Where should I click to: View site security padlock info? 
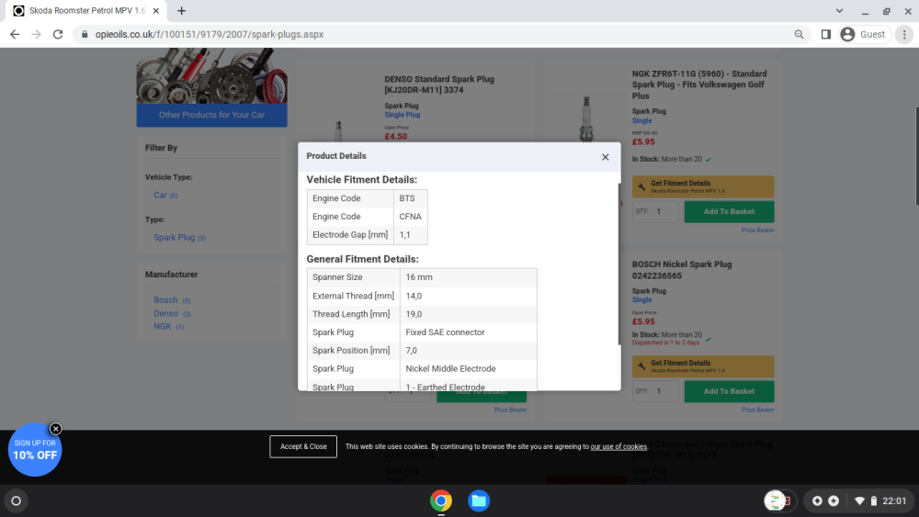point(85,35)
